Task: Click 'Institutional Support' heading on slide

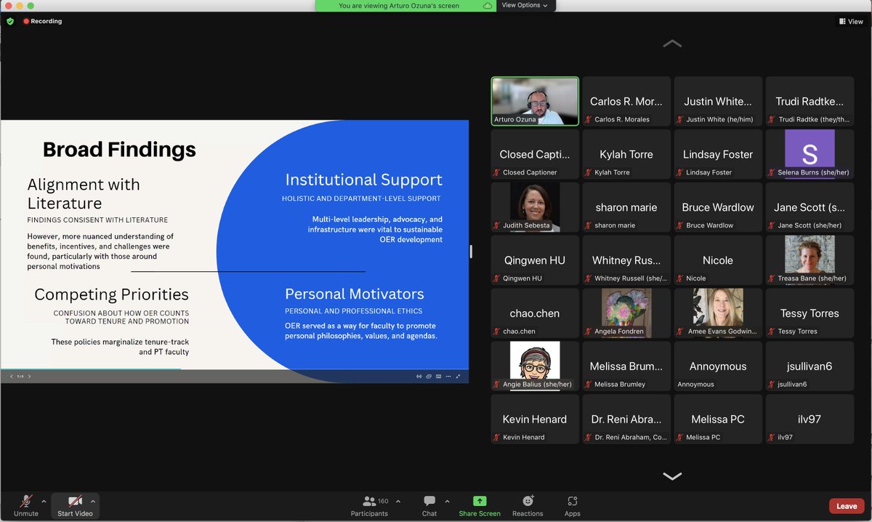Action: click(x=363, y=180)
